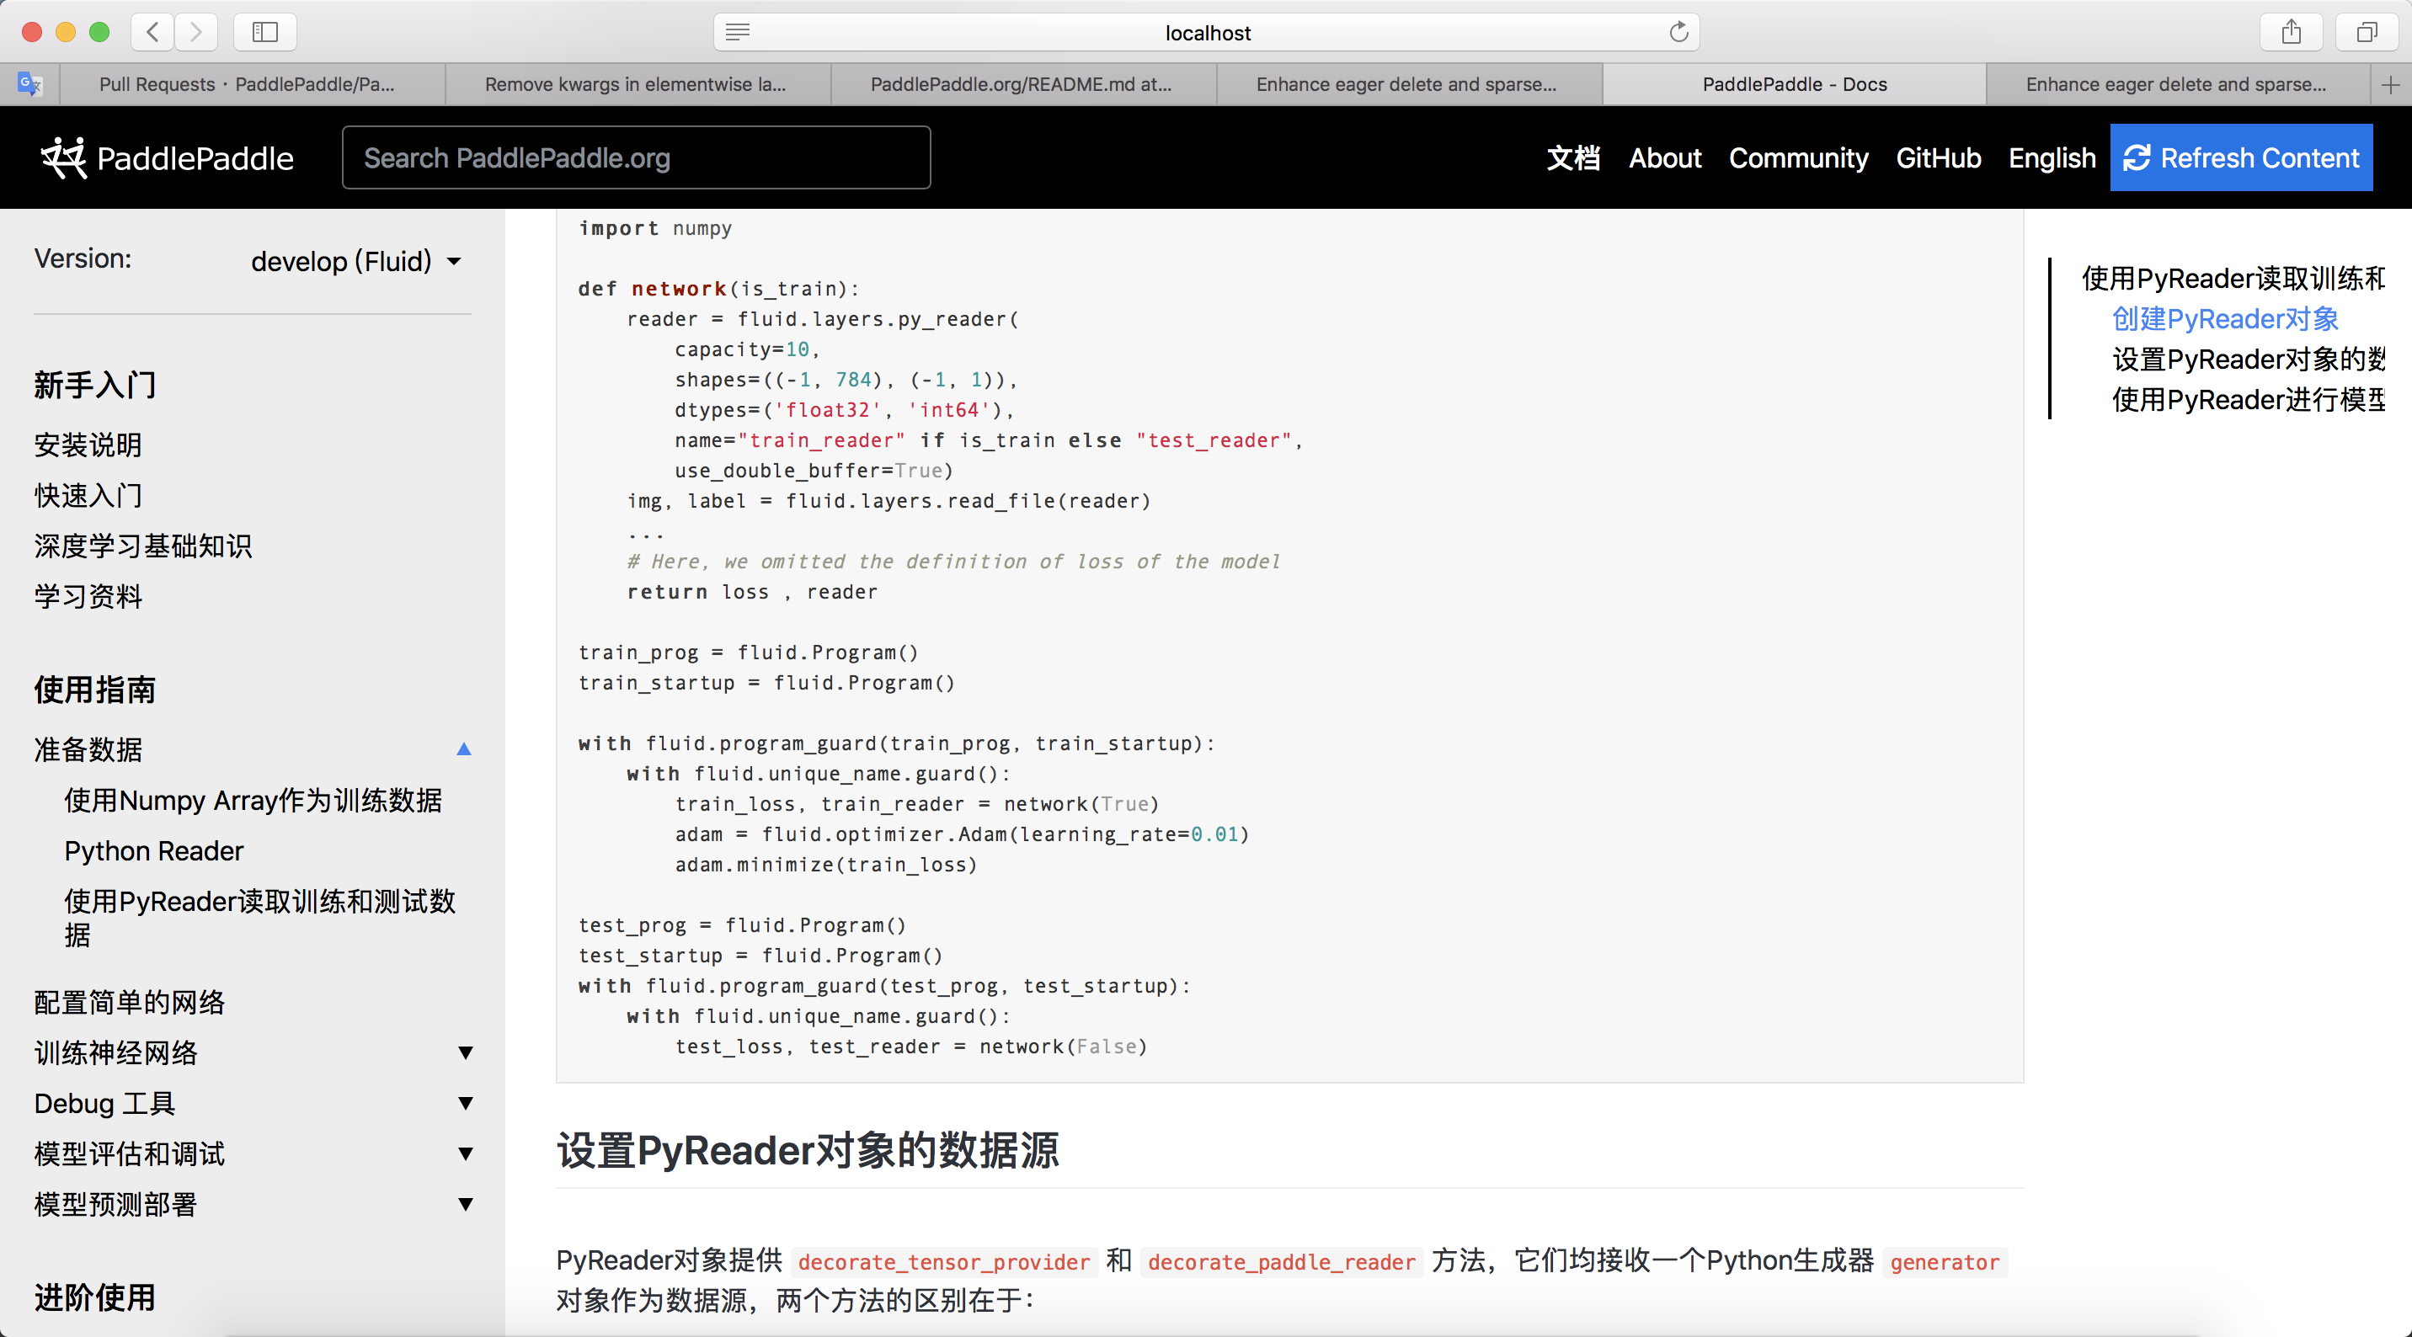This screenshot has width=2412, height=1337.
Task: Click the 'return loss , reader' code line
Action: (x=752, y=592)
